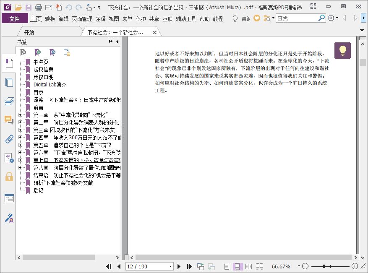The image size is (368, 273).
Task: Select the Digital Lab简介 bookmark
Action: pyautogui.click(x=50, y=85)
